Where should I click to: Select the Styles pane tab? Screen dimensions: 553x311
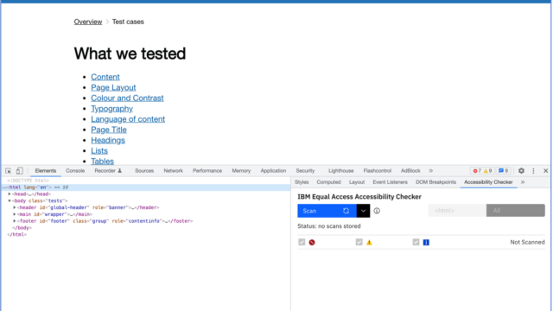[302, 182]
